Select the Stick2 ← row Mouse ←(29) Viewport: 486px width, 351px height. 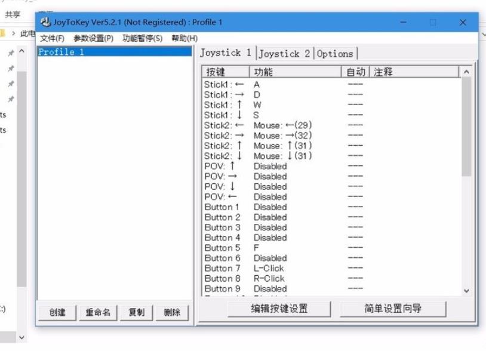pyautogui.click(x=331, y=125)
